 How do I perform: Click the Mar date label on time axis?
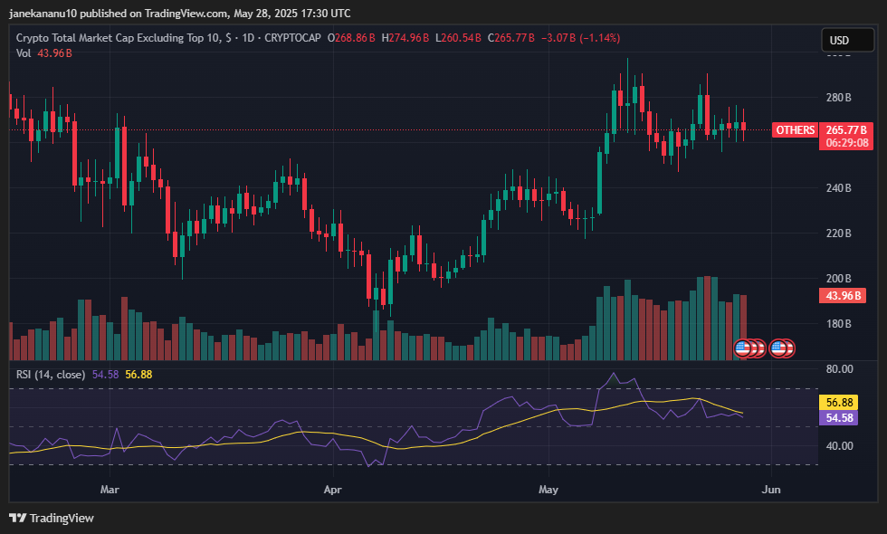point(110,490)
